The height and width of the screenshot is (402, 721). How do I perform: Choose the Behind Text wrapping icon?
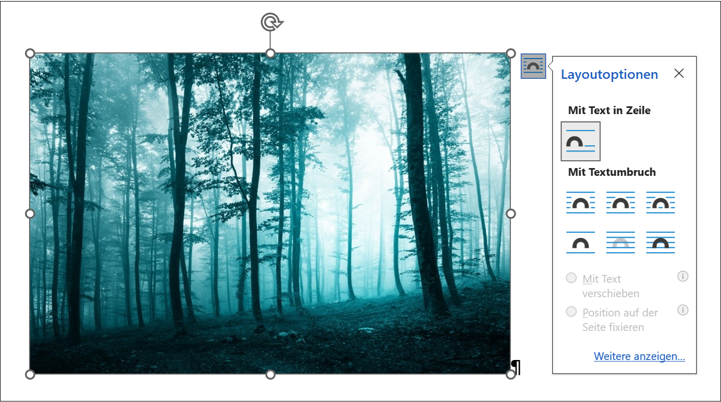click(x=620, y=242)
